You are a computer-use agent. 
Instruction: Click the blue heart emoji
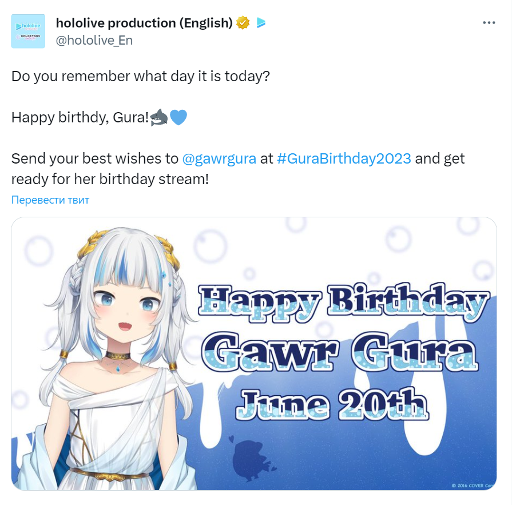click(x=178, y=117)
